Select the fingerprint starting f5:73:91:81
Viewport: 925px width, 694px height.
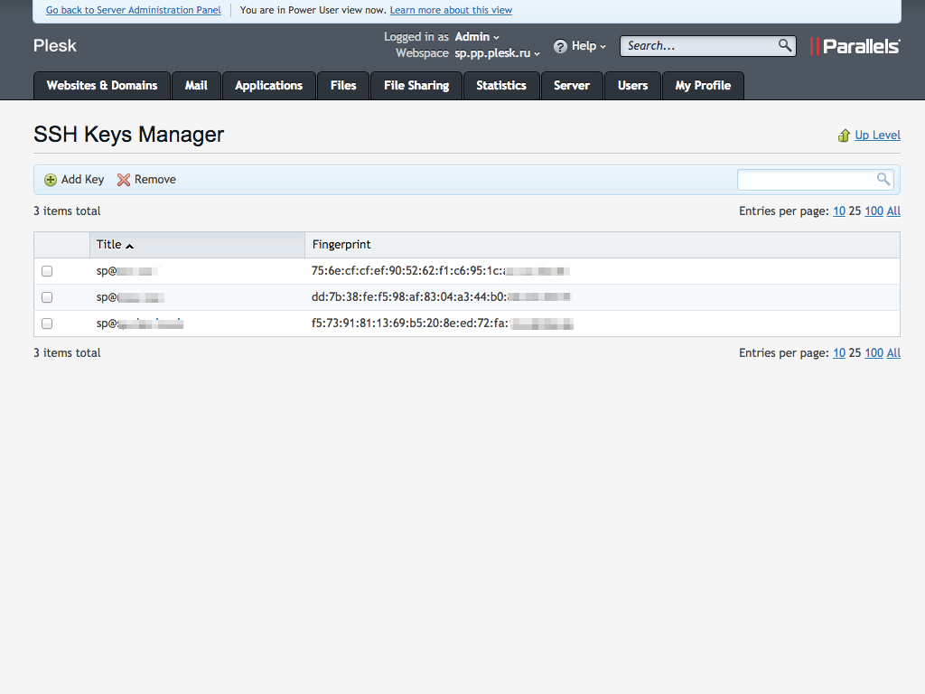tap(443, 324)
